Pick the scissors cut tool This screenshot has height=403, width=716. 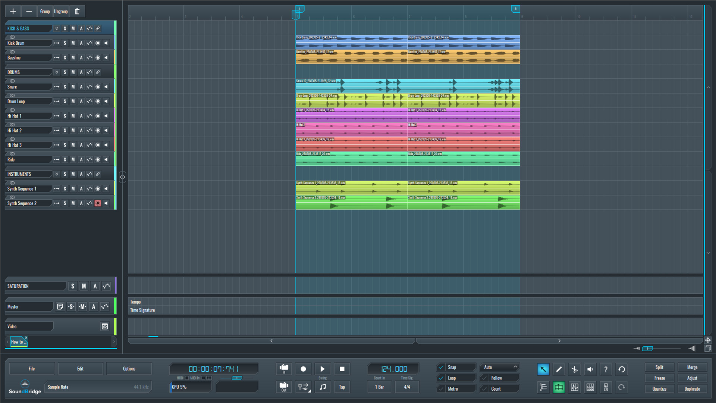pos(574,369)
